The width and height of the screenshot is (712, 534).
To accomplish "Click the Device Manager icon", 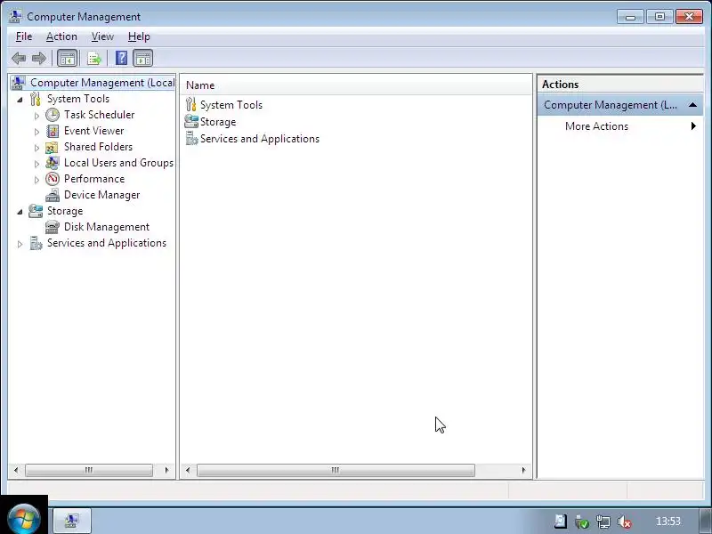I will coord(53,195).
